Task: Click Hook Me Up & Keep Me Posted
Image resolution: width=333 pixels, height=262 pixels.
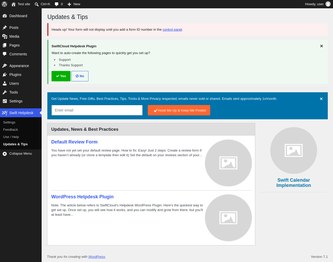Action: point(179,110)
